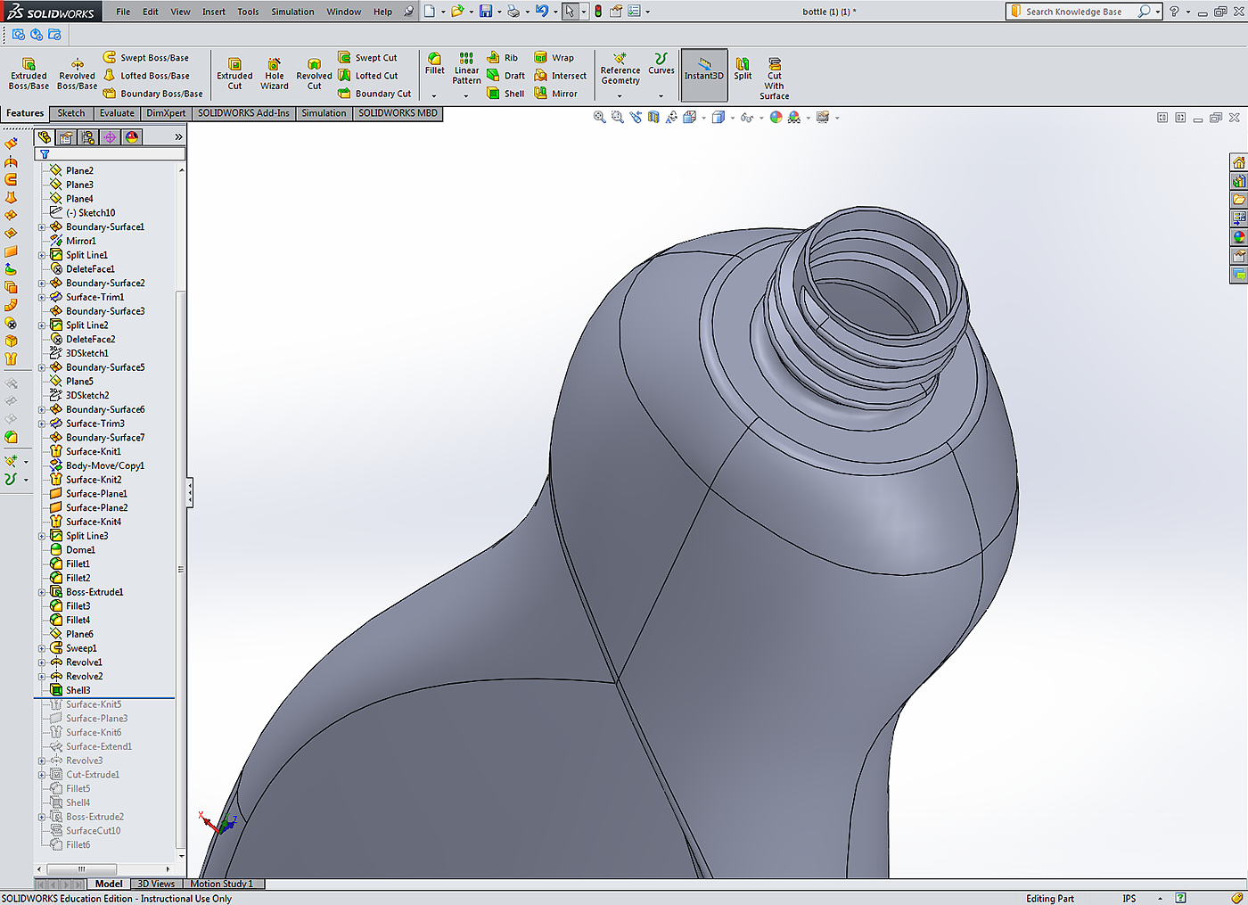Click the Mirror feature icon

click(x=555, y=94)
